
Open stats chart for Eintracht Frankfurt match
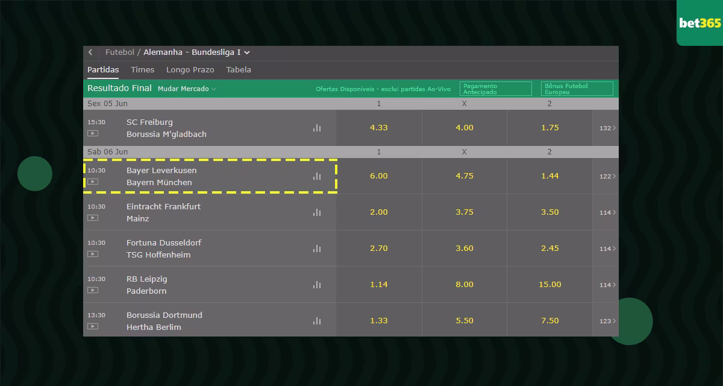317,212
